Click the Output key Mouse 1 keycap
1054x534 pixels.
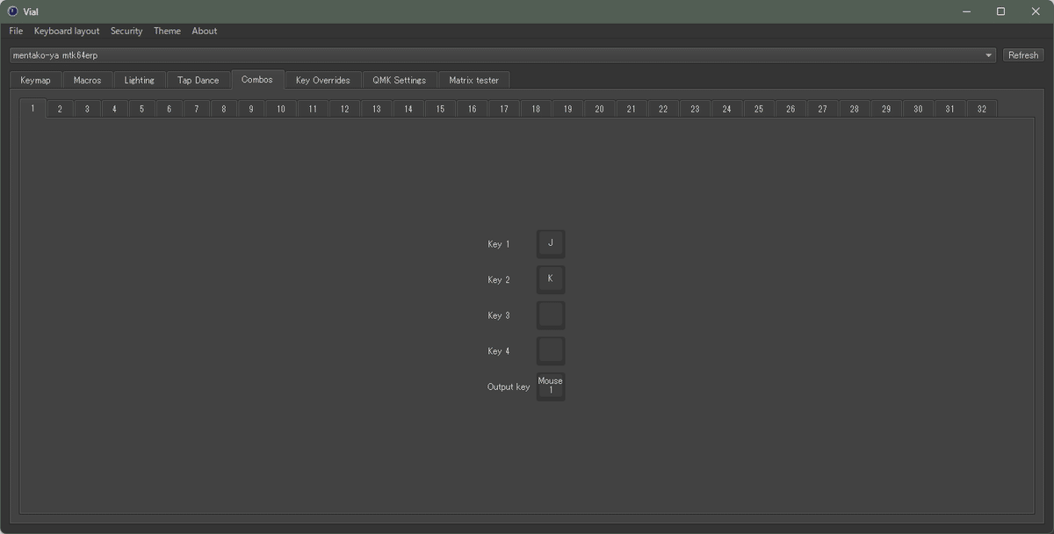(x=551, y=386)
